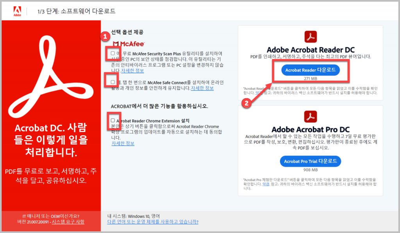This screenshot has height=233, width=400.
Task: Open 자세한 정보 link for McAfee Security Scan
Action: click(132, 71)
